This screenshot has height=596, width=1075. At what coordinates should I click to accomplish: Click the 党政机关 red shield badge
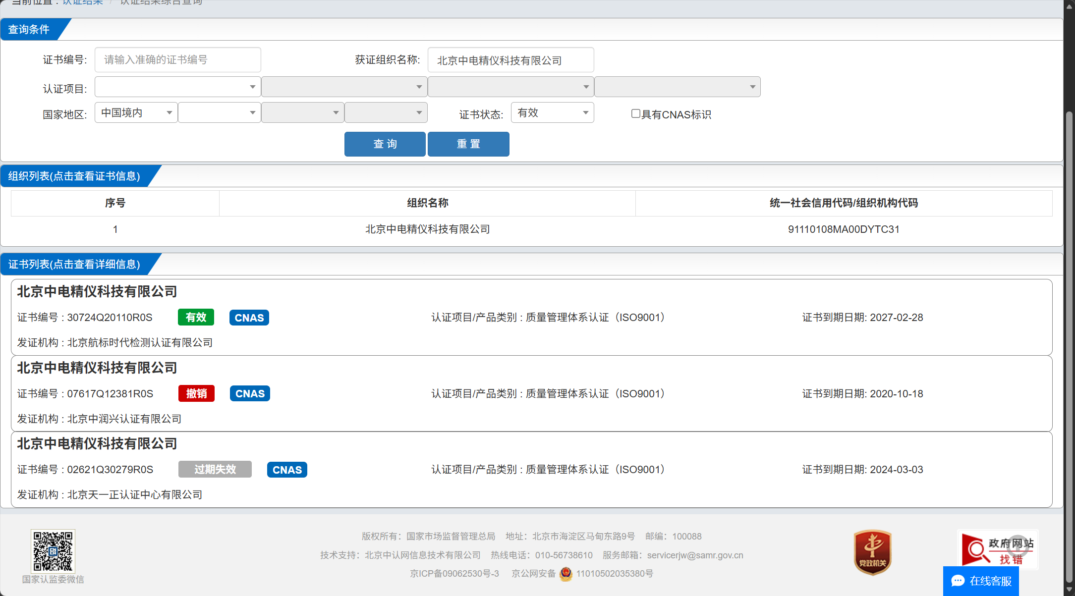(x=872, y=552)
